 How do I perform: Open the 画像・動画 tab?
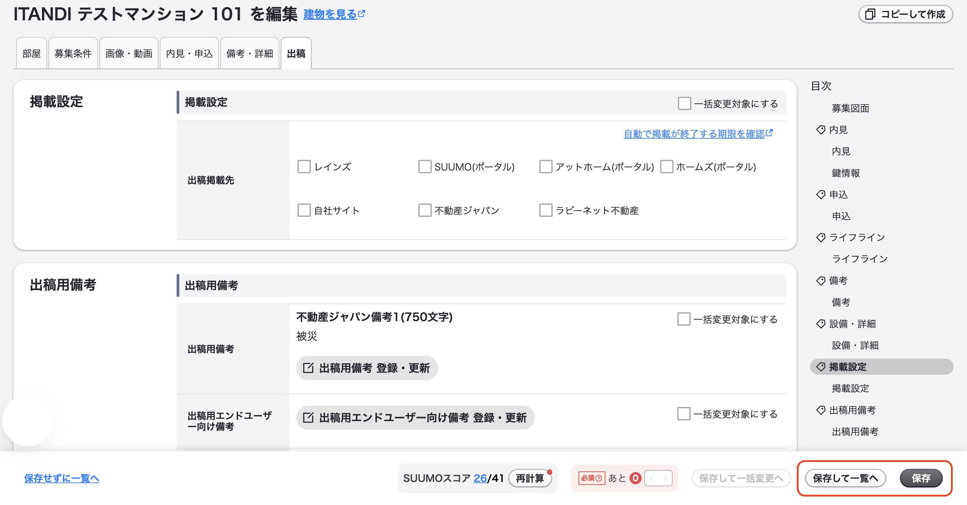(x=129, y=53)
